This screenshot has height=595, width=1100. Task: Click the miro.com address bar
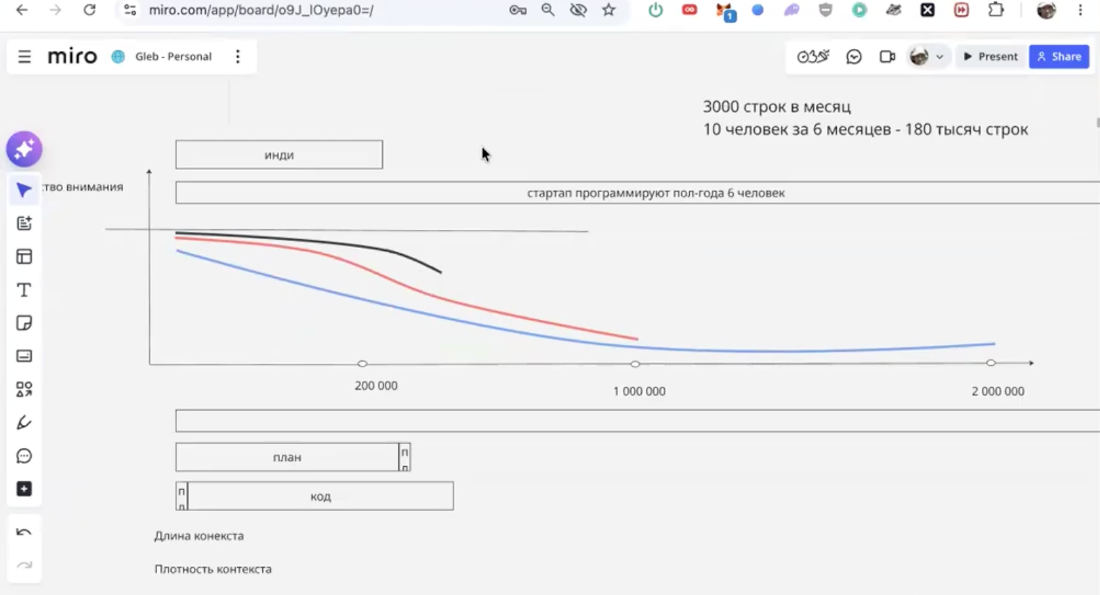(x=261, y=10)
